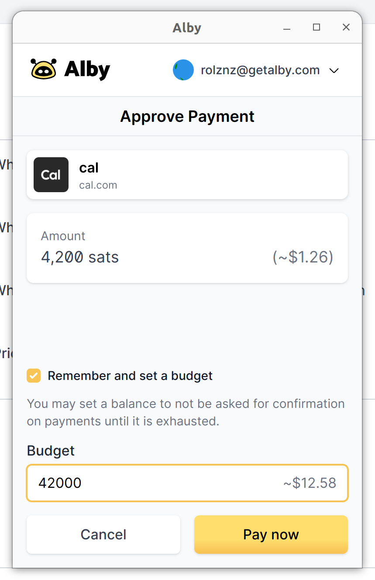The width and height of the screenshot is (375, 580).
Task: Click the cal.com domain text
Action: tap(98, 185)
